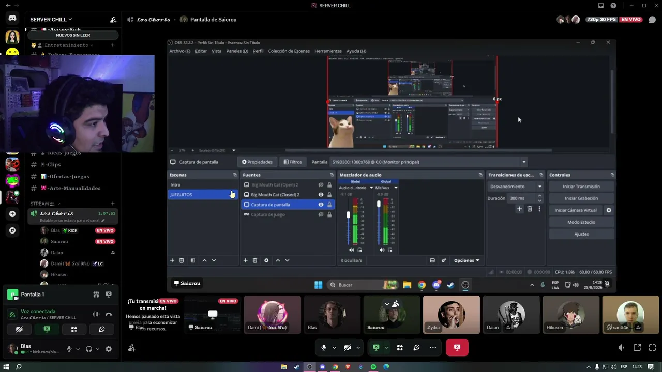Screen dimensions: 662x372
Task: Toggle lock on Big Mouth Cat (Closed) 2
Action: coord(329,195)
